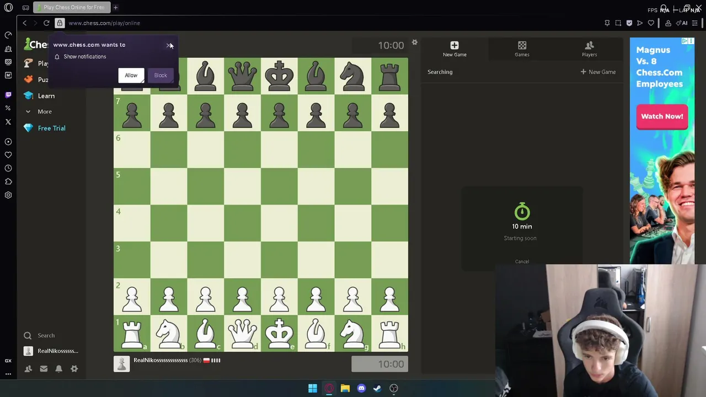This screenshot has height=397, width=706.
Task: Block chess.com notifications
Action: click(161, 76)
